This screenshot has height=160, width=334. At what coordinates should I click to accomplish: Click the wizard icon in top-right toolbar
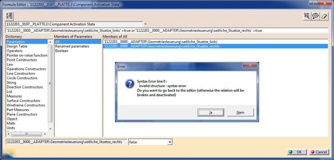point(307,16)
